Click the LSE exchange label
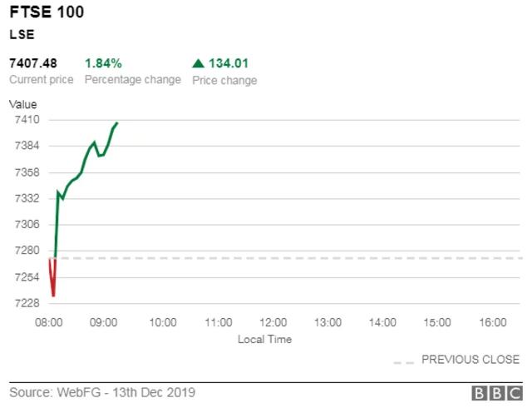This screenshot has height=408, width=532. [x=21, y=35]
